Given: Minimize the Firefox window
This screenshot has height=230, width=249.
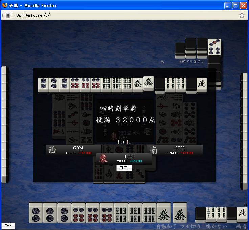Looking at the screenshot, I should pos(227,5).
